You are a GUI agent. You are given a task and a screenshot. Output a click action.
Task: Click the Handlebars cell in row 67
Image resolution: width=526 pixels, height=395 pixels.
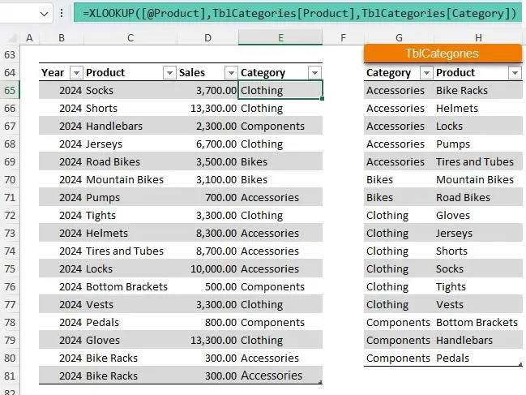tap(130, 126)
